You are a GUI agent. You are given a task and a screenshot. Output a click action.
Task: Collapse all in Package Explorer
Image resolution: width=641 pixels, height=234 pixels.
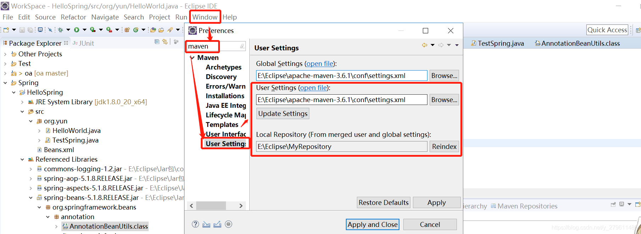157,42
